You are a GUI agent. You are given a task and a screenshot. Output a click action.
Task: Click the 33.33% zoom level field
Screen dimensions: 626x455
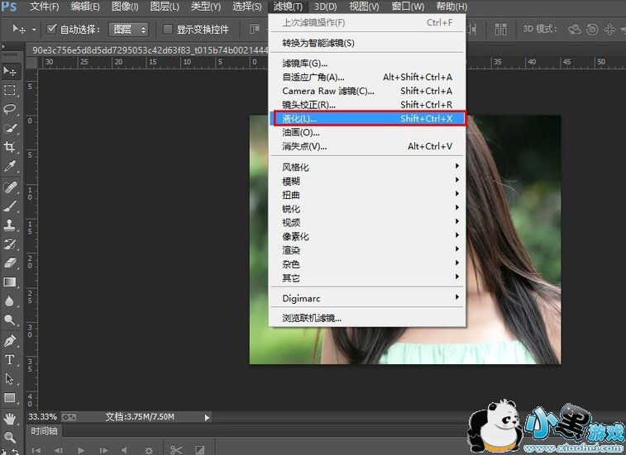click(x=43, y=417)
